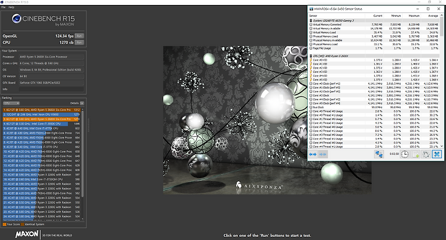Screen dimensions: 446x240
Task: Click the empty Info input field
Action: 51,89
